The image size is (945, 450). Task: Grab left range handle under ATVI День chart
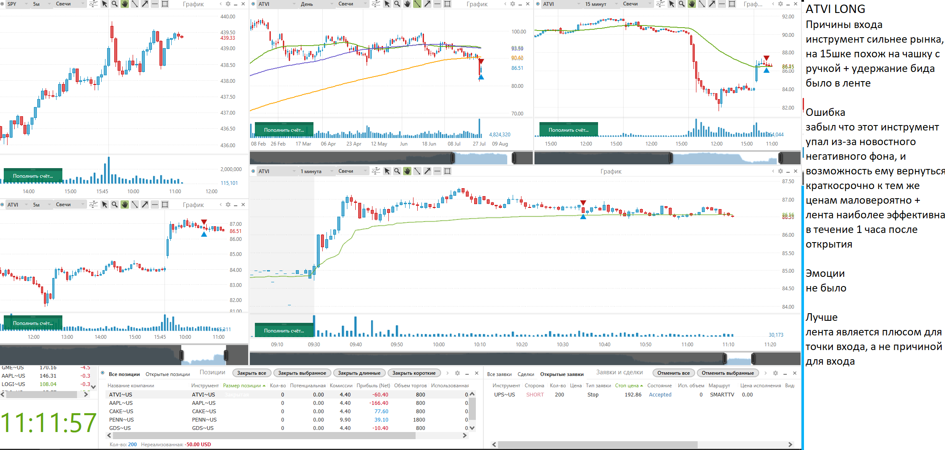coord(452,158)
